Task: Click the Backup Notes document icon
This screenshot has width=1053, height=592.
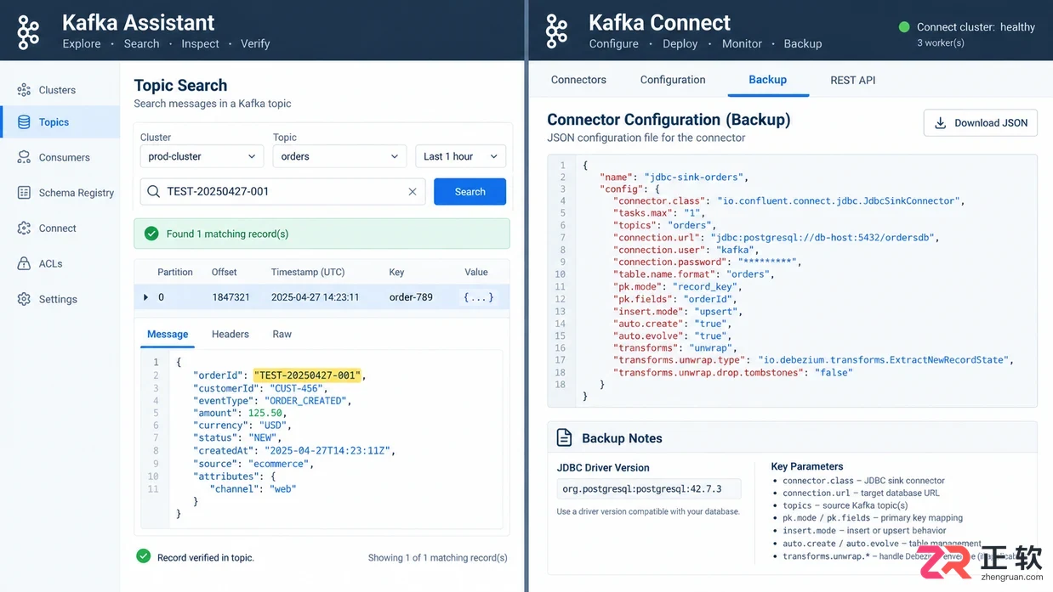Action: (564, 438)
